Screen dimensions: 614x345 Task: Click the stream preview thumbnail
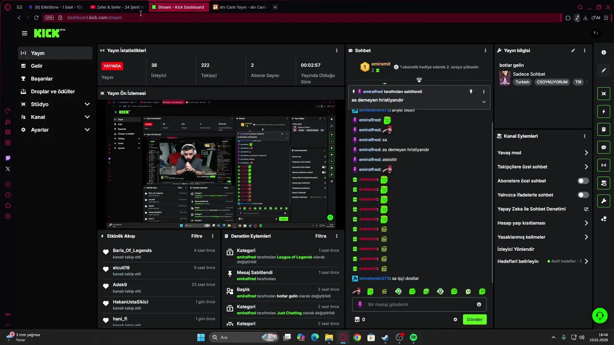coord(221,164)
